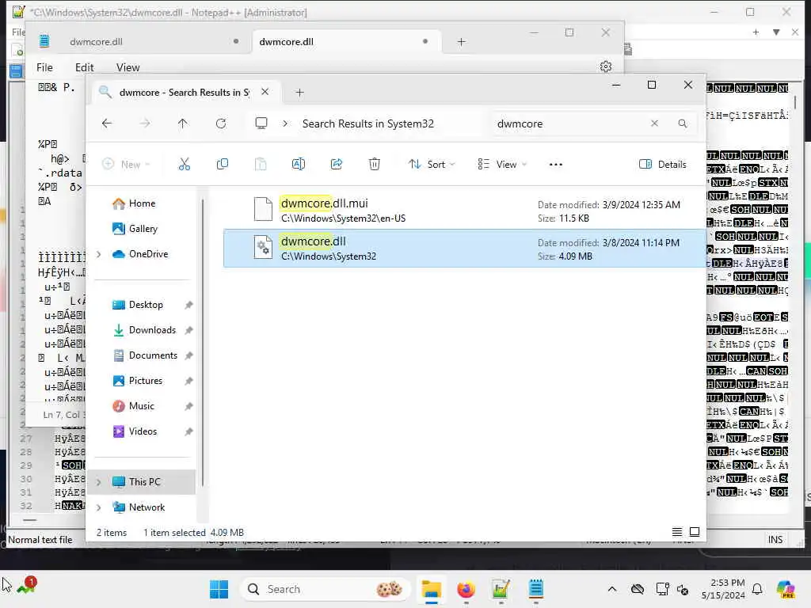Open the See more ellipsis menu
This screenshot has width=811, height=608.
(x=555, y=165)
